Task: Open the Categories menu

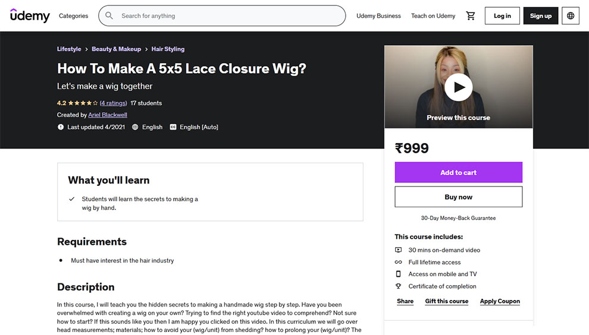Action: (74, 16)
